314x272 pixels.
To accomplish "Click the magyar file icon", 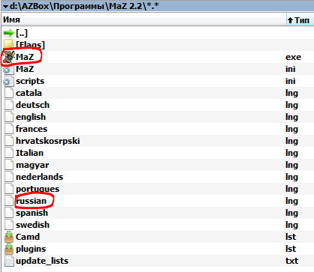I will (x=9, y=165).
